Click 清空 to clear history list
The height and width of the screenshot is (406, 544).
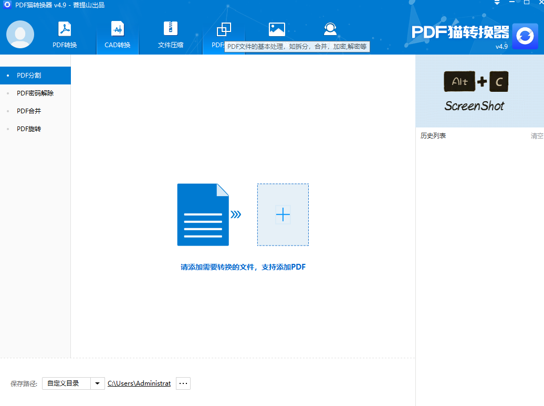pos(537,136)
